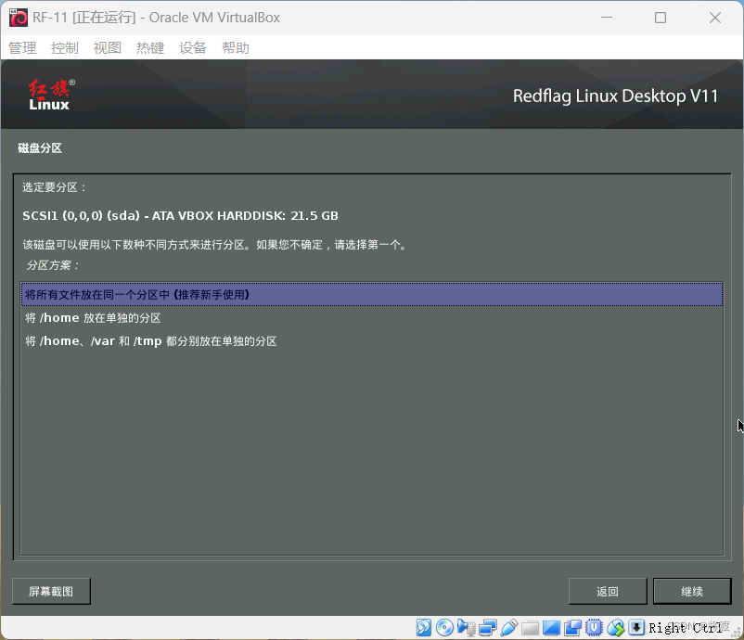Click the USB devices status icon
Image resolution: width=744 pixels, height=640 pixels.
508,627
